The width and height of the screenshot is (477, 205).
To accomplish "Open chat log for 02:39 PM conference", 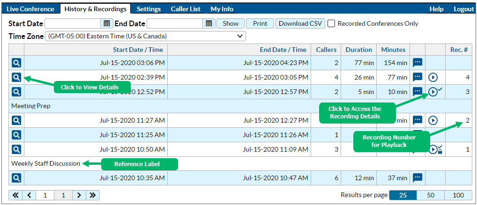I will 417,77.
